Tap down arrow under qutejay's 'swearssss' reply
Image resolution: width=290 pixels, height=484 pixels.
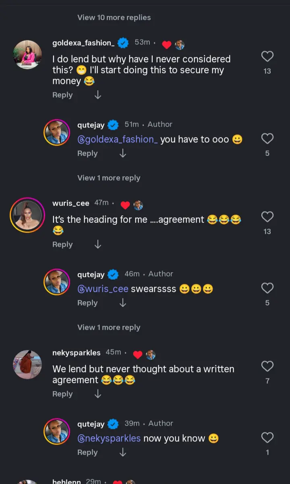123,303
